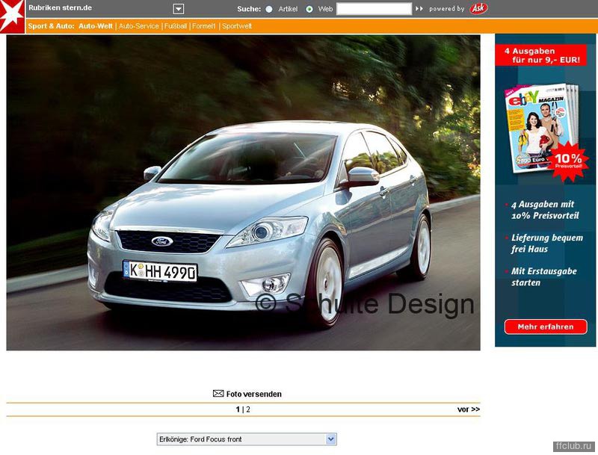
Task: Select the Web search radio button
Action: click(x=309, y=9)
